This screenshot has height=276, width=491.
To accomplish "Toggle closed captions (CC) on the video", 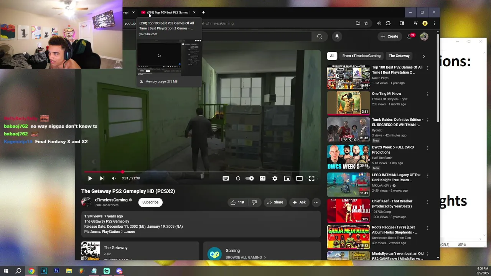I will click(x=263, y=178).
